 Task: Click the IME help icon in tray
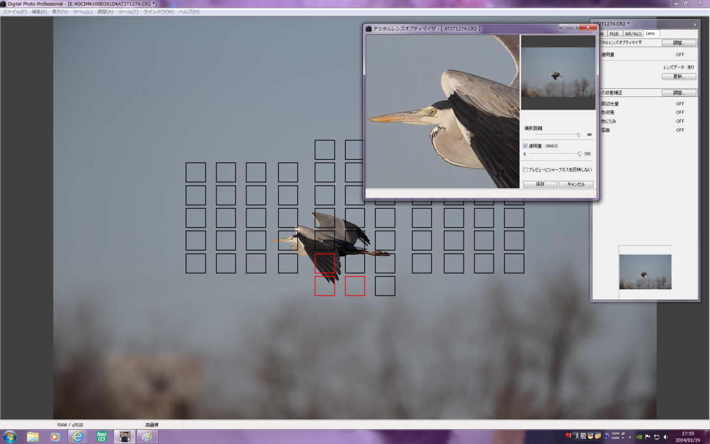606,436
